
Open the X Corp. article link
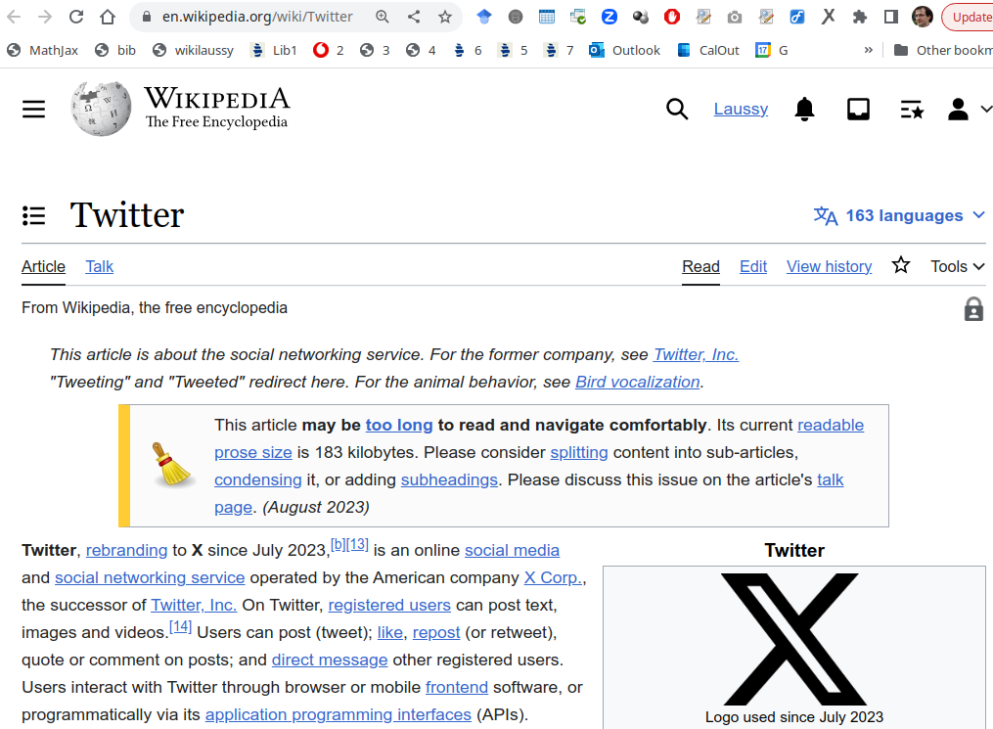[x=553, y=577]
